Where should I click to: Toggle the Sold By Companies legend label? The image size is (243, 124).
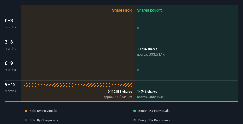click(x=44, y=120)
